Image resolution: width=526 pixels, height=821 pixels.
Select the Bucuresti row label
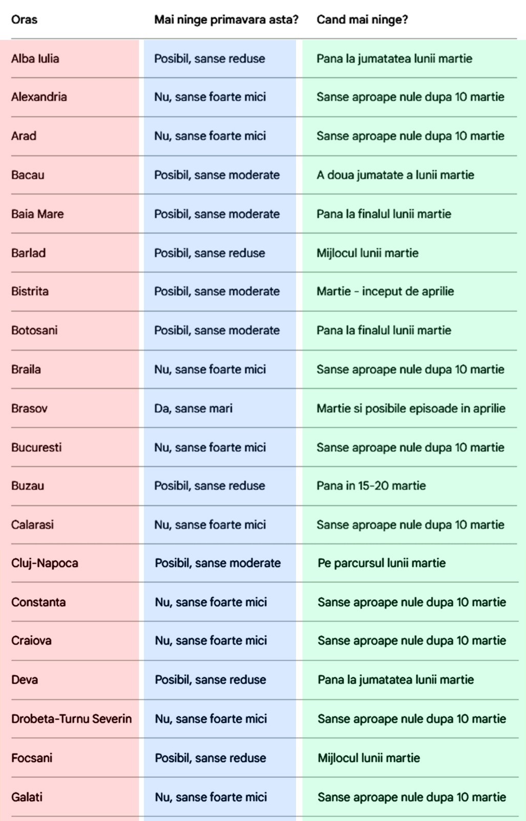click(36, 447)
